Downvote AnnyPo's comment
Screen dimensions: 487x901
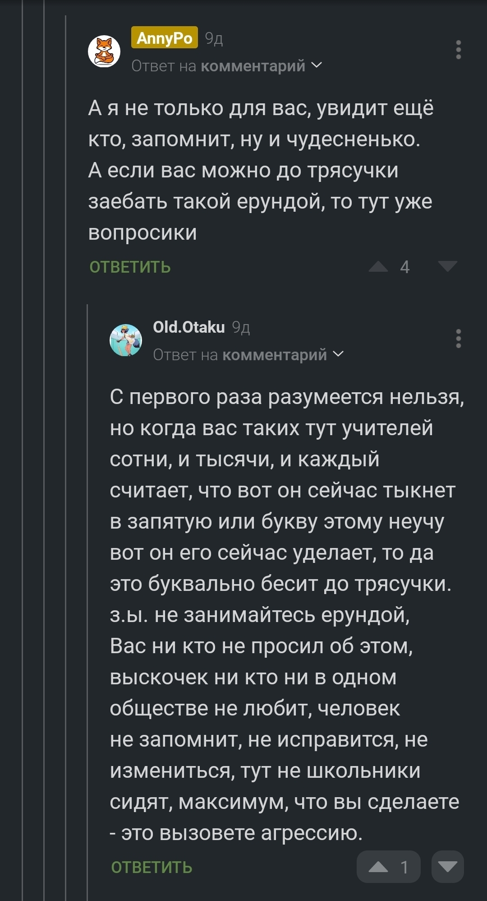click(x=447, y=266)
